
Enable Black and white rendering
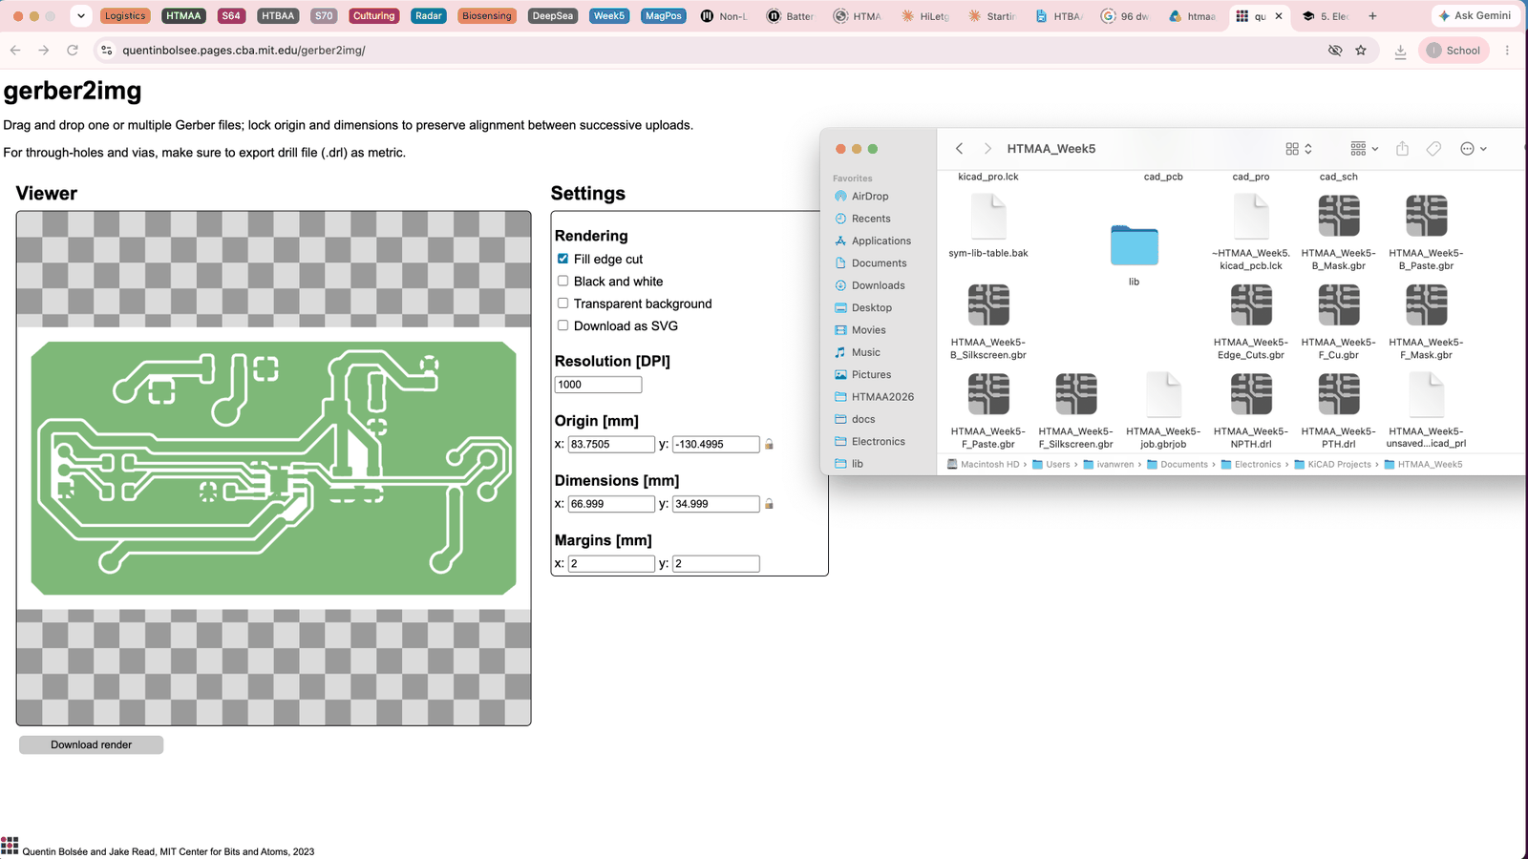click(562, 281)
